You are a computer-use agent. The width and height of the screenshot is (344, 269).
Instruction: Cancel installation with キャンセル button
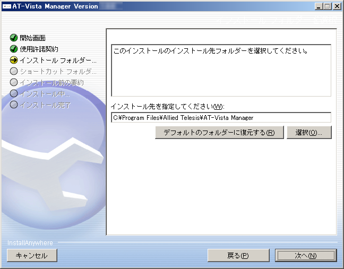pos(32,255)
